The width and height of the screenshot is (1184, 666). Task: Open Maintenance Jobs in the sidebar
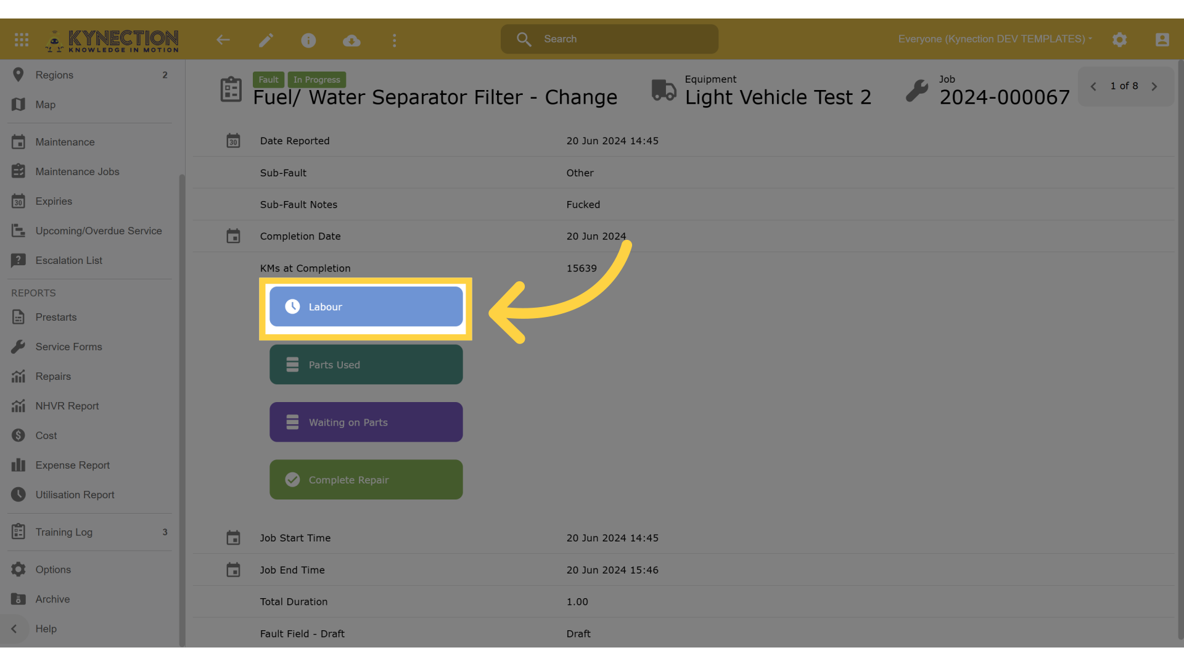(x=89, y=171)
